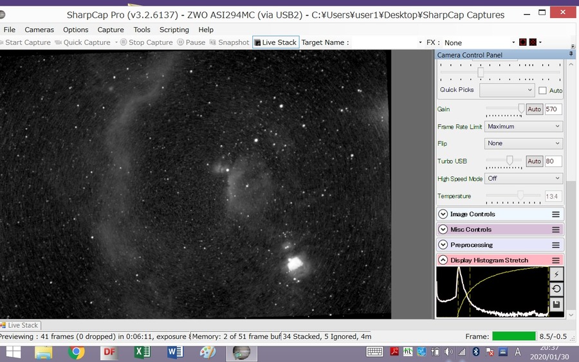Viewport: 579px width, 362px height.
Task: Click the green Frame progress bar
Action: (513, 336)
